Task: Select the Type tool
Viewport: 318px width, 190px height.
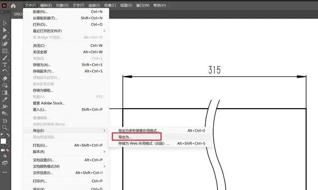Action: pyautogui.click(x=4, y=65)
